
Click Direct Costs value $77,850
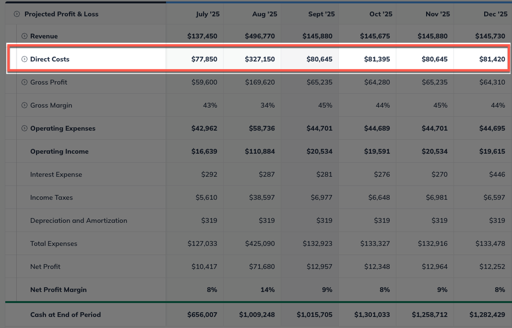[204, 59]
